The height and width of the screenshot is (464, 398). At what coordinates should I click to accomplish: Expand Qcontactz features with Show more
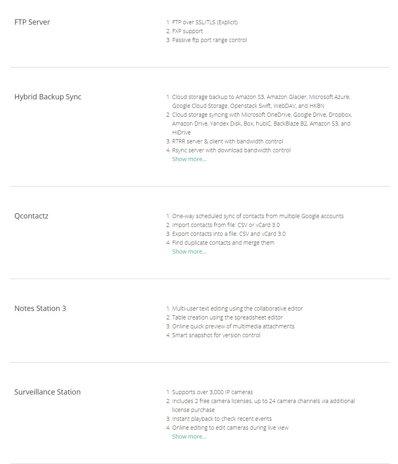tap(189, 252)
